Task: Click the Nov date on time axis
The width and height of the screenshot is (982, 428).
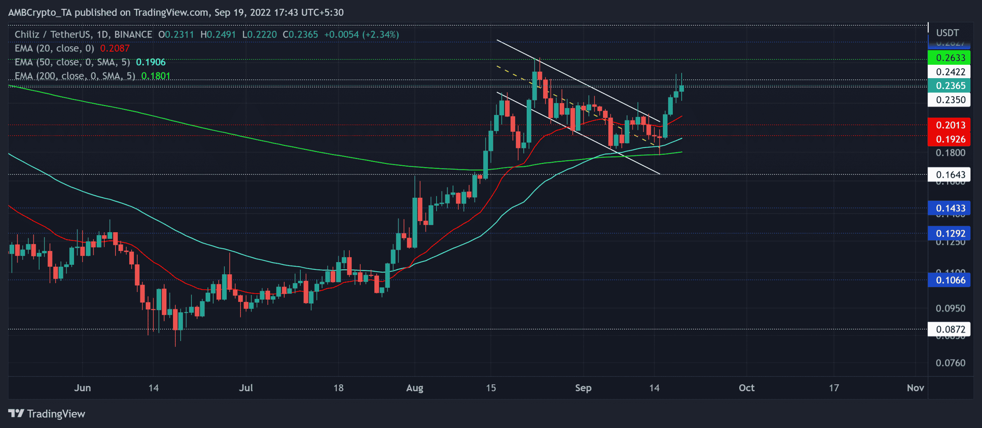Action: [915, 388]
